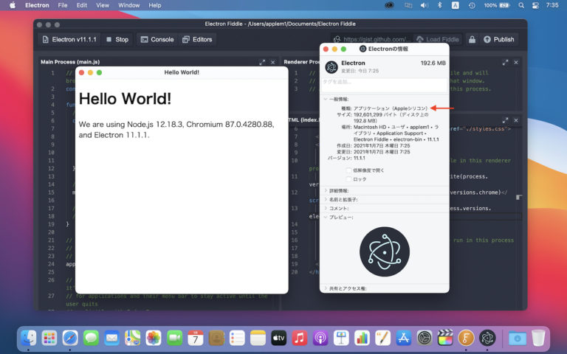Click the Stop button in Fiddle toolbar

(x=117, y=40)
